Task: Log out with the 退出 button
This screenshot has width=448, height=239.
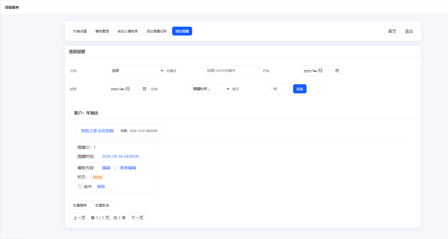Action: (x=409, y=31)
